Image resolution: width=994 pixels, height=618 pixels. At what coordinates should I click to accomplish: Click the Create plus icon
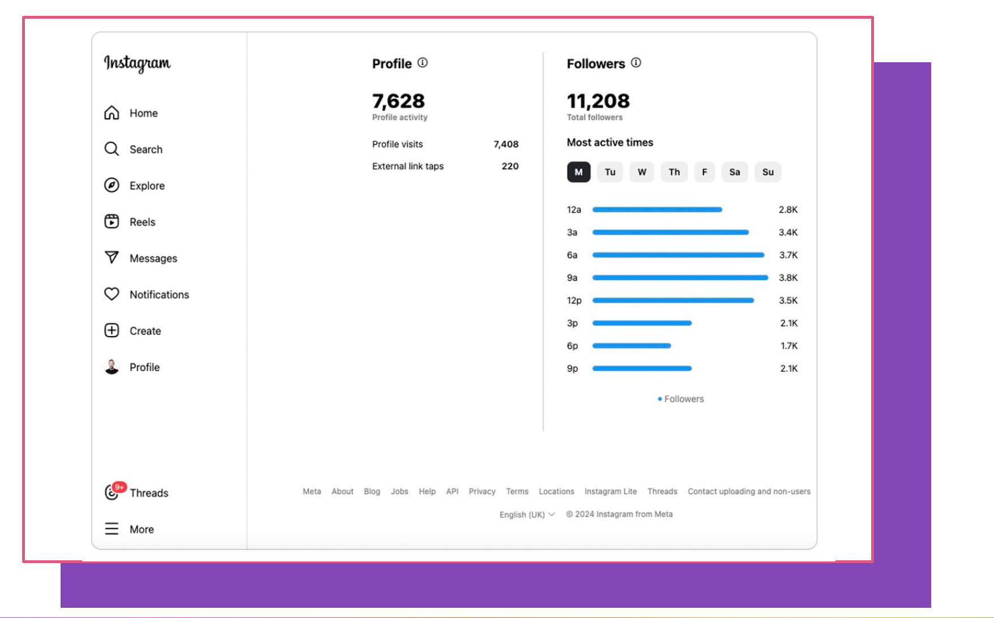click(x=112, y=331)
